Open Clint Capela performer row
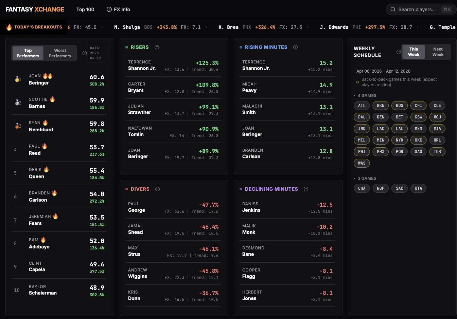 [x=59, y=267]
